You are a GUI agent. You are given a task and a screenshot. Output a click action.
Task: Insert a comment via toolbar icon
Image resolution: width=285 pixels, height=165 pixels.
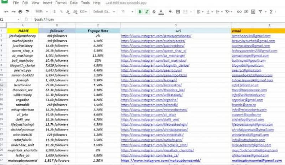tap(246, 12)
